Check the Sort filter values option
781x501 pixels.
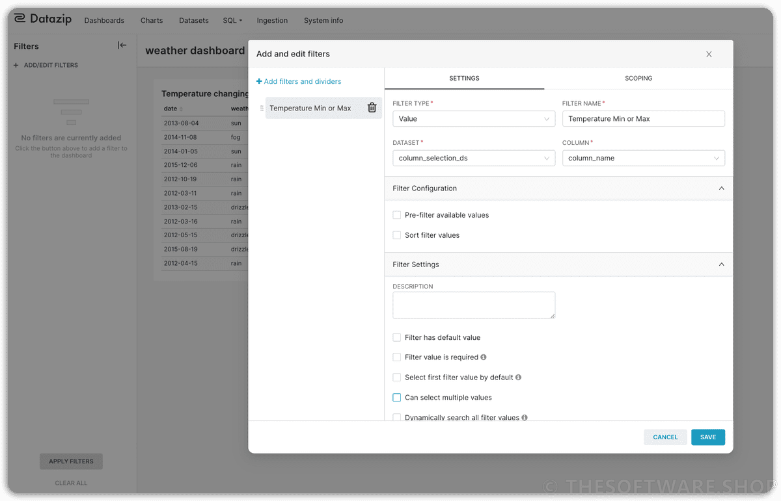tap(397, 235)
